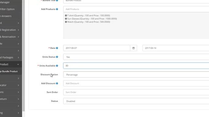Select the T shirt product text
The image size is (209, 117).
[88, 16]
